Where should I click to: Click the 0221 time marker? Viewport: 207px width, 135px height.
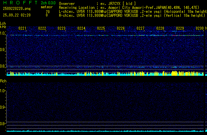coord(22,28)
